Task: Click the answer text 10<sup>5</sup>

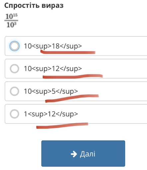Action: (51, 92)
